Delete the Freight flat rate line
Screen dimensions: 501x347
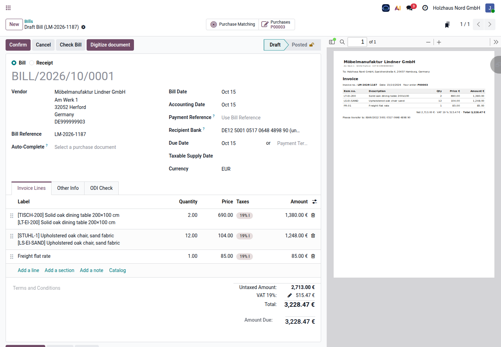pyautogui.click(x=313, y=256)
